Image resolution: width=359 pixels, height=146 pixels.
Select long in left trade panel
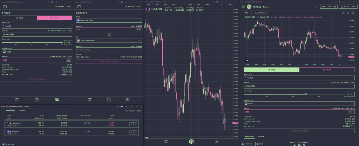[x=19, y=18]
